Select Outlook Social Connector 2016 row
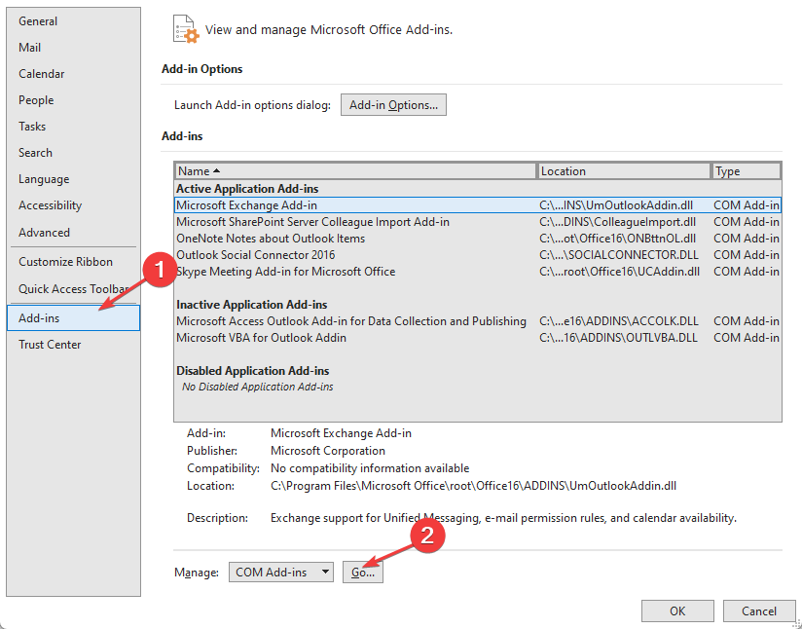The image size is (802, 629). click(478, 255)
